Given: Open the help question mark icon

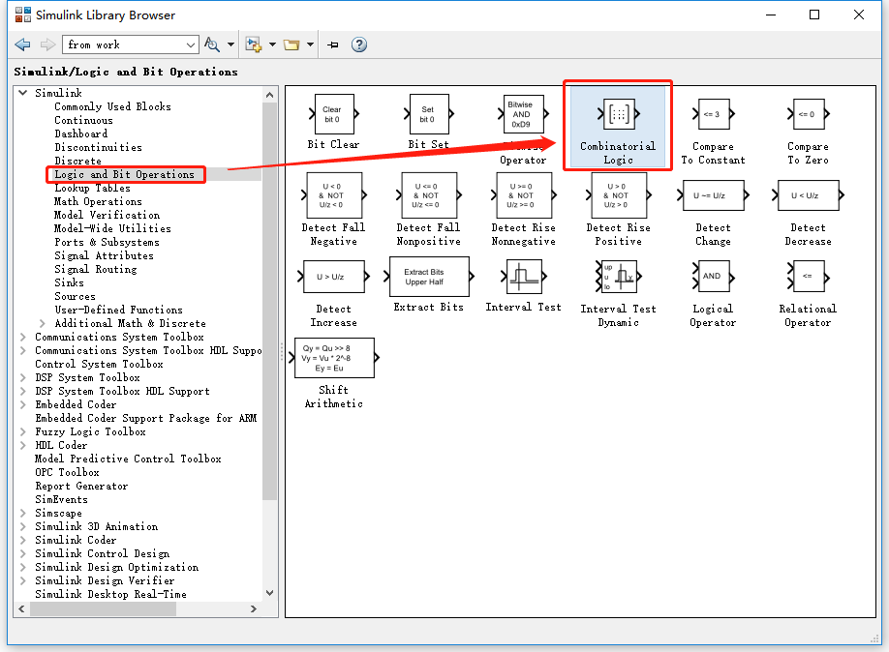Looking at the screenshot, I should (x=359, y=44).
